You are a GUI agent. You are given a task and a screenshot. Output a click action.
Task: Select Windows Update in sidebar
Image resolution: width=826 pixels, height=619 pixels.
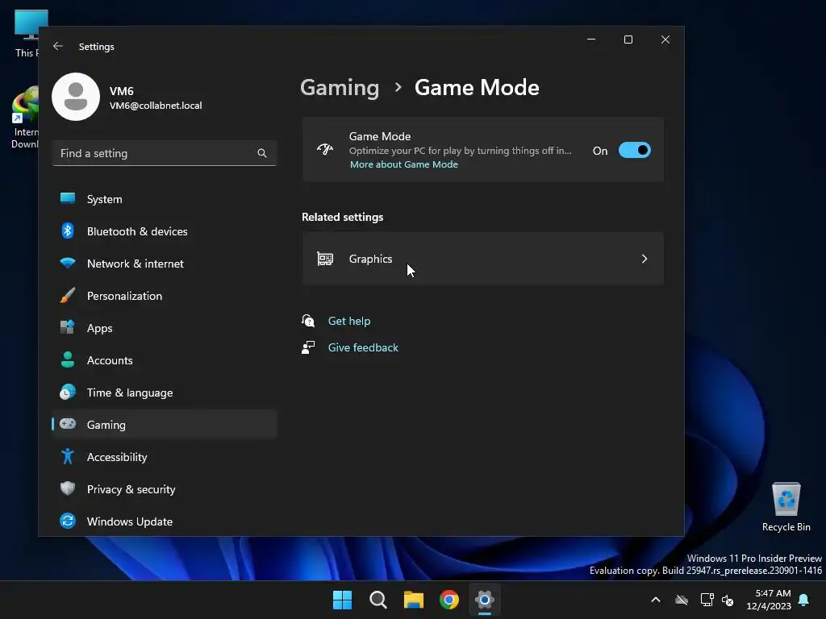[x=165, y=521]
